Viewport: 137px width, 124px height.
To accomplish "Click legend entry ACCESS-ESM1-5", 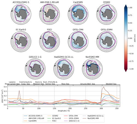I will [33, 116].
